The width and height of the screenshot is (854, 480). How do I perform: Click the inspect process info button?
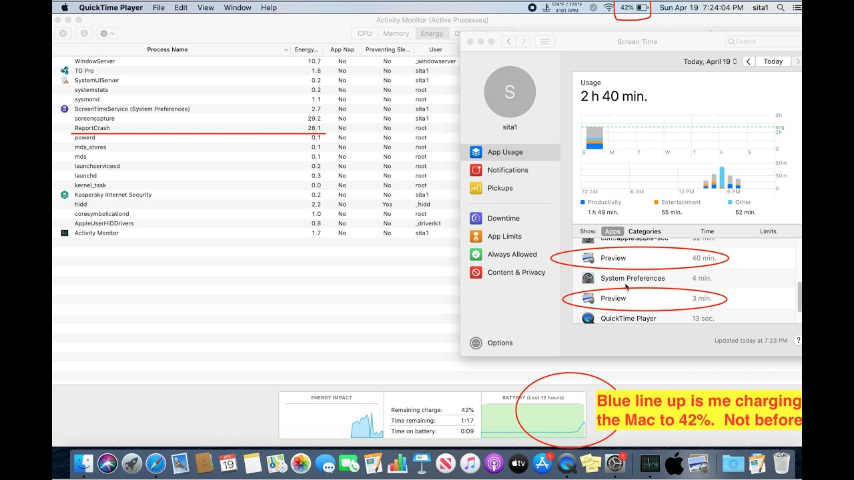(x=83, y=33)
